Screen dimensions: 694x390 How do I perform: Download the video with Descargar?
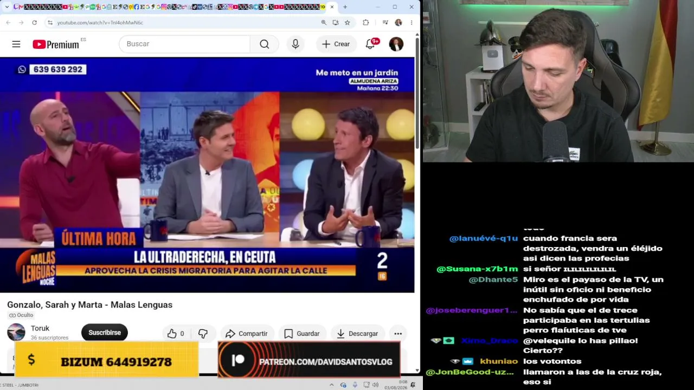pos(357,334)
